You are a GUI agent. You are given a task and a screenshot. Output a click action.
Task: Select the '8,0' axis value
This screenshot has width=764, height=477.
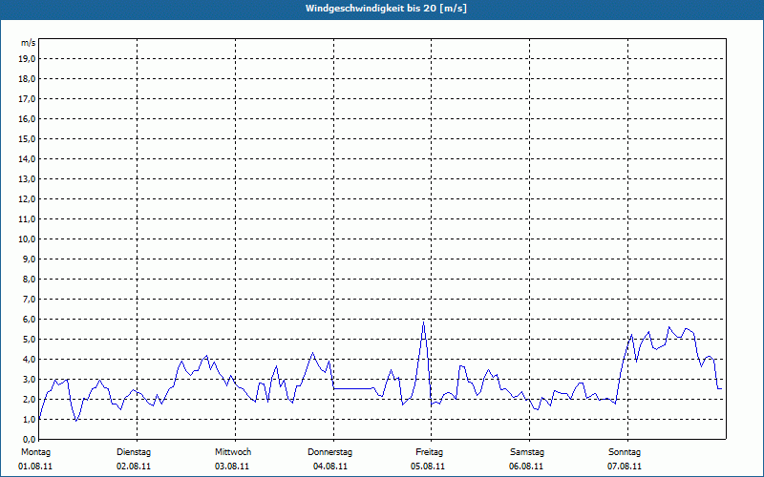tap(29, 279)
